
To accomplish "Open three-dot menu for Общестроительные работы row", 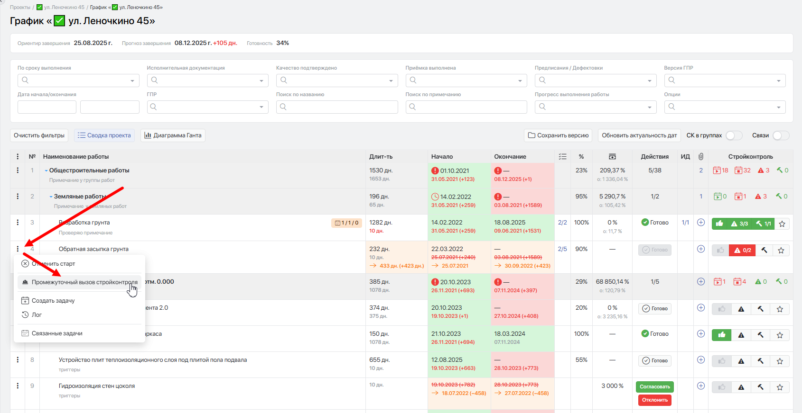I will pos(18,170).
